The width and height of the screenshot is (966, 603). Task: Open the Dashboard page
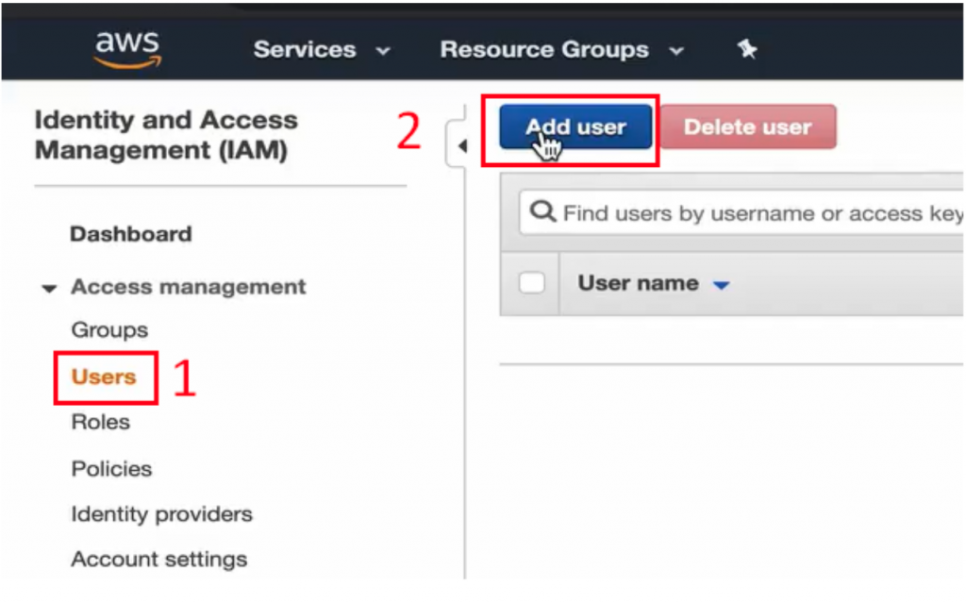(130, 234)
